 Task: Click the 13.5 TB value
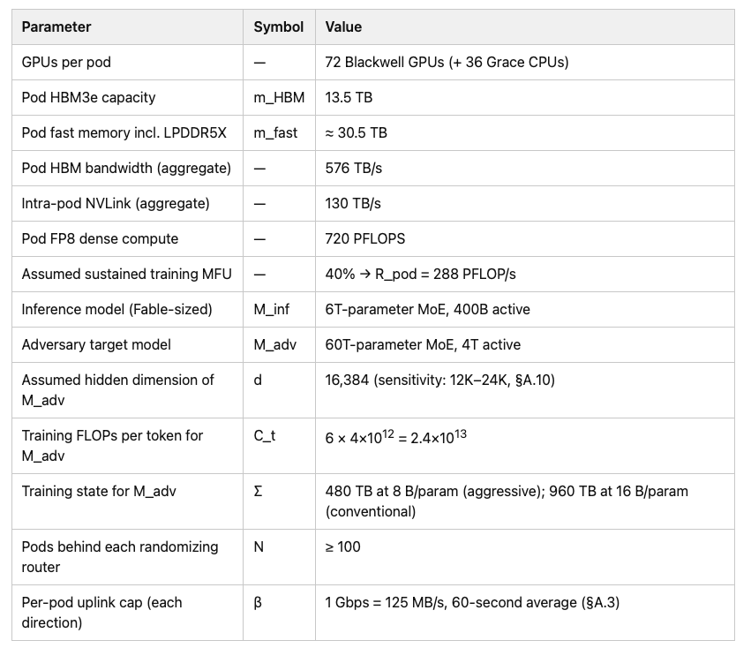[x=349, y=98]
